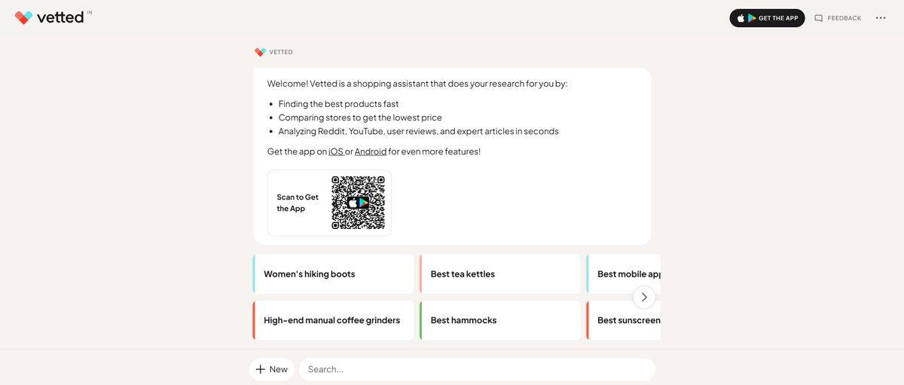
Task: Click the QR code image
Action: pyautogui.click(x=358, y=203)
